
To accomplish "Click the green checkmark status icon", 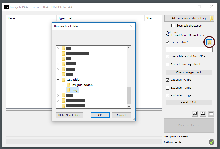I will click(x=212, y=142).
